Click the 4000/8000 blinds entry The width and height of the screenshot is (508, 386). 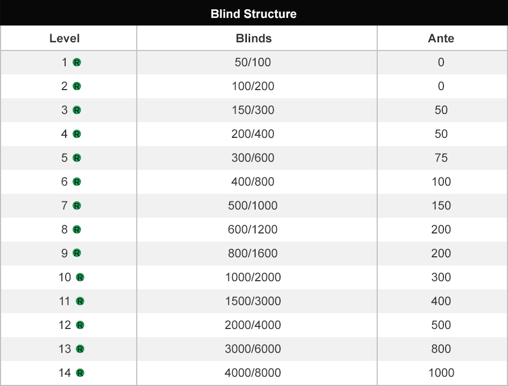point(253,373)
